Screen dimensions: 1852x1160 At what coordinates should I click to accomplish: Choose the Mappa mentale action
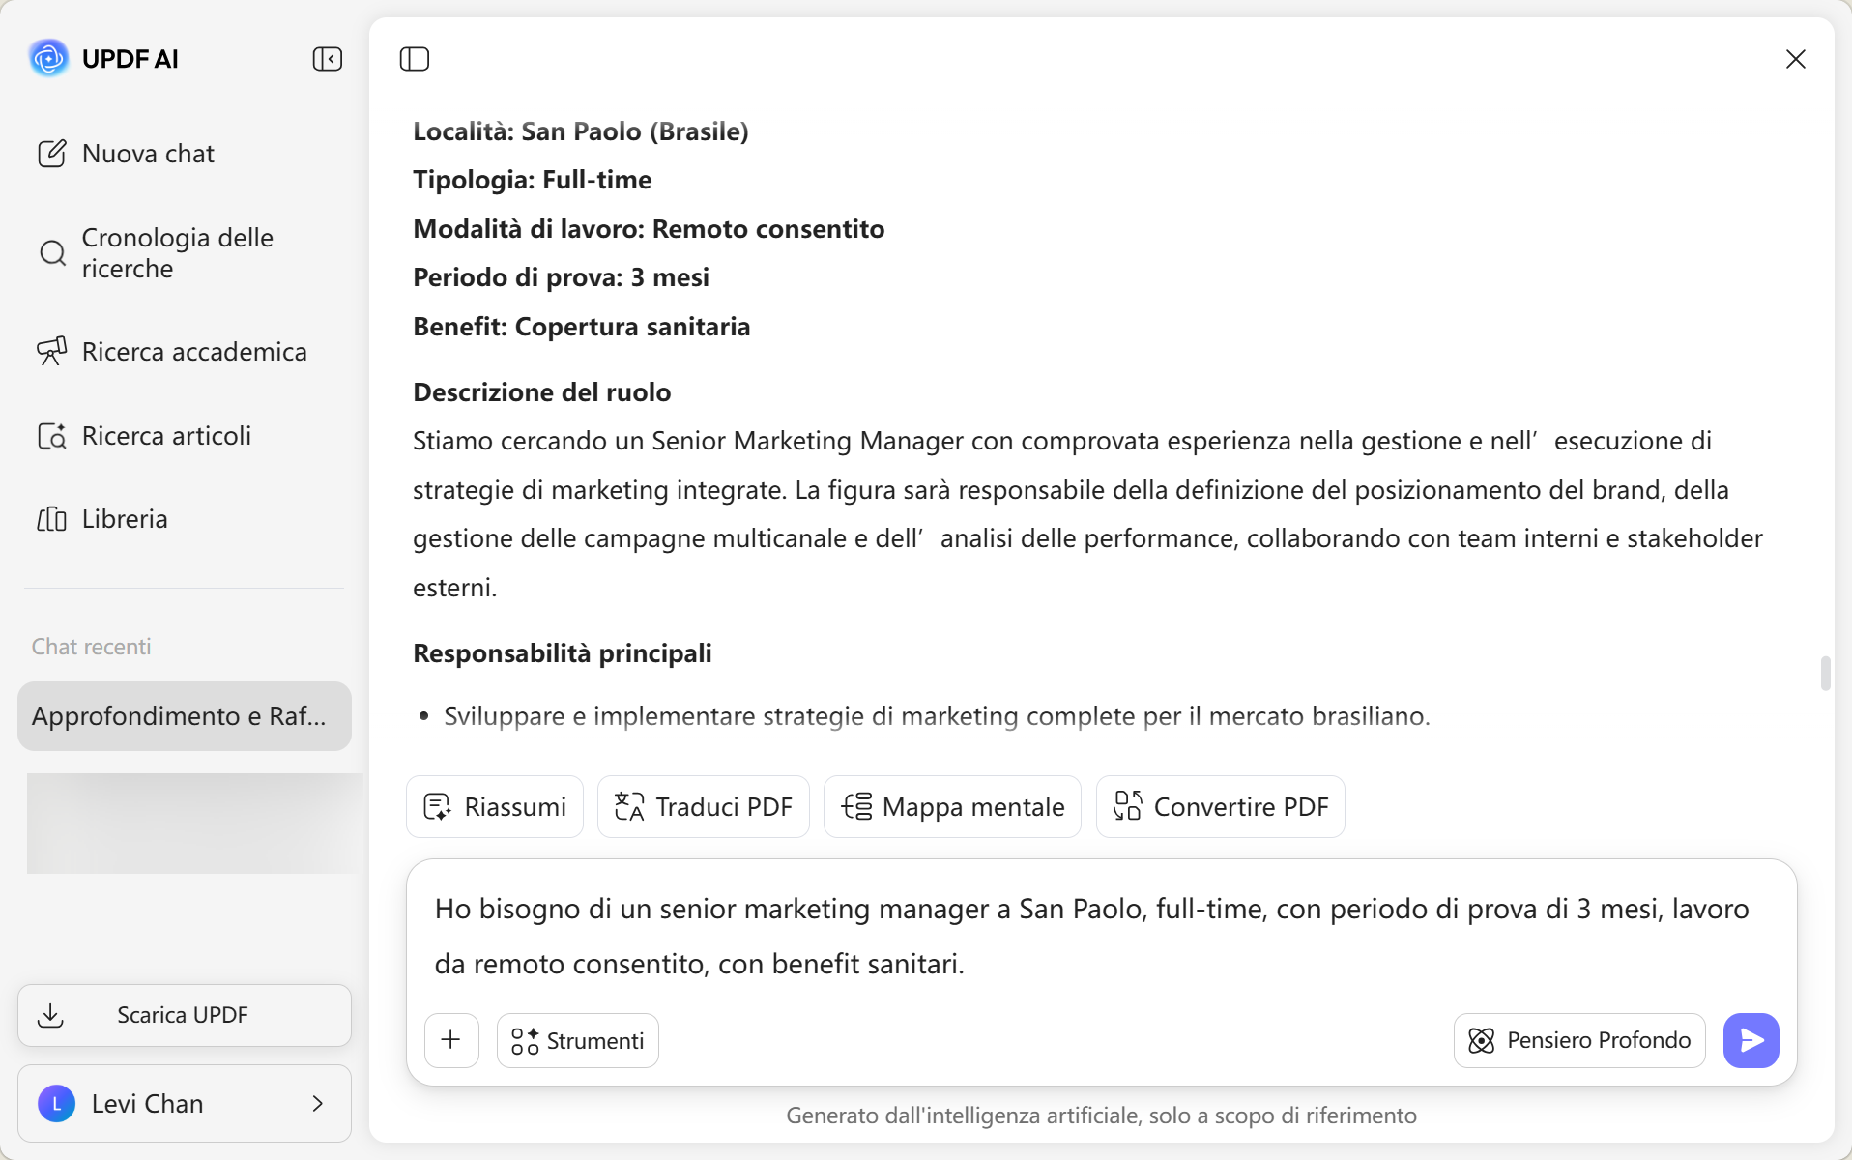point(952,806)
